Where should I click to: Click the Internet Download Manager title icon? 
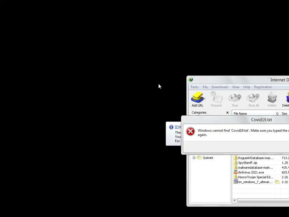191,80
